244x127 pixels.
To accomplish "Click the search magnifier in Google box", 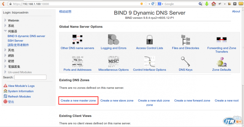I will [200, 4].
